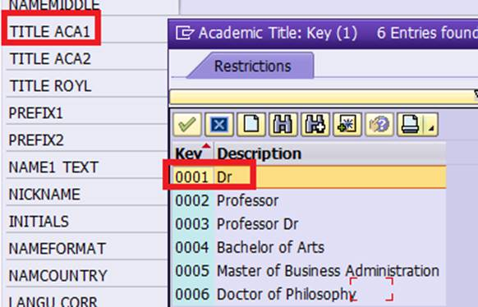This screenshot has height=307, width=478.
Task: Print the list using printer icon
Action: [x=411, y=124]
